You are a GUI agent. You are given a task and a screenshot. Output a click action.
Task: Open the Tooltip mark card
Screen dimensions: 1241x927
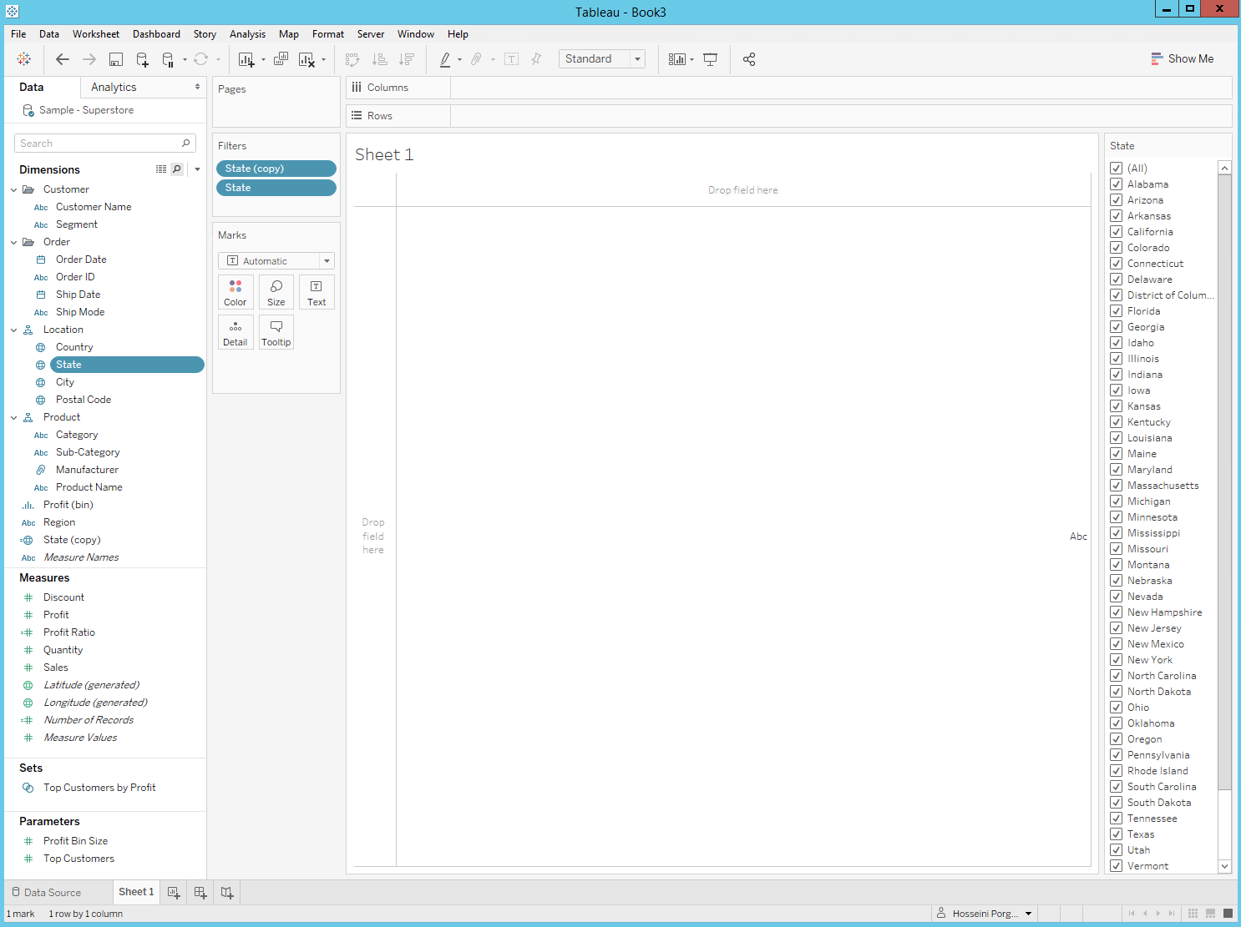coord(276,332)
